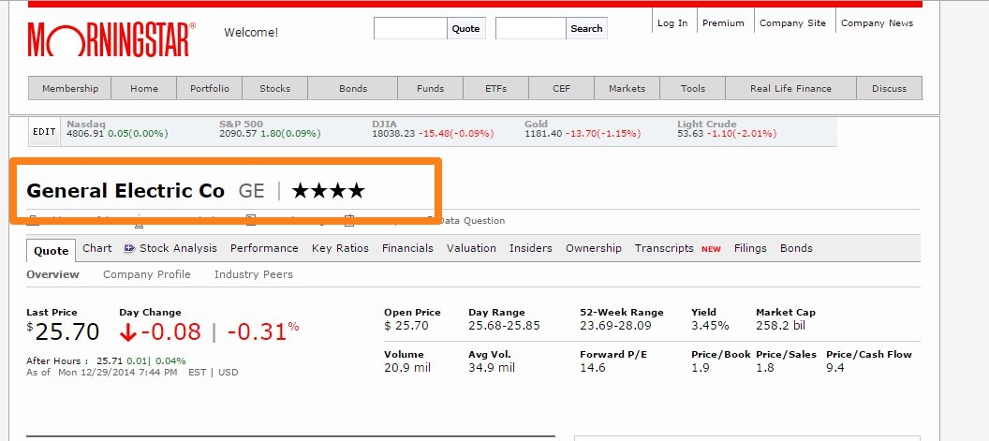Select the Overview sub-tab

[53, 274]
